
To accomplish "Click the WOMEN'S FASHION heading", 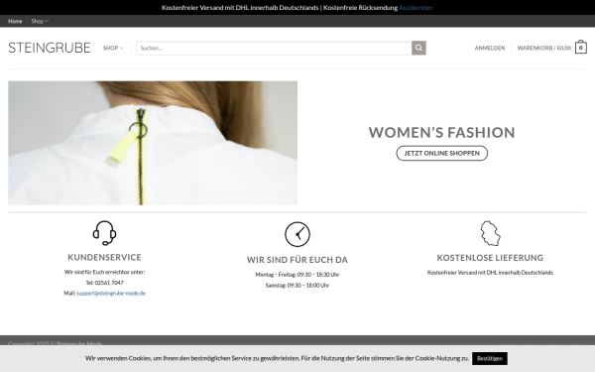I will tap(441, 133).
